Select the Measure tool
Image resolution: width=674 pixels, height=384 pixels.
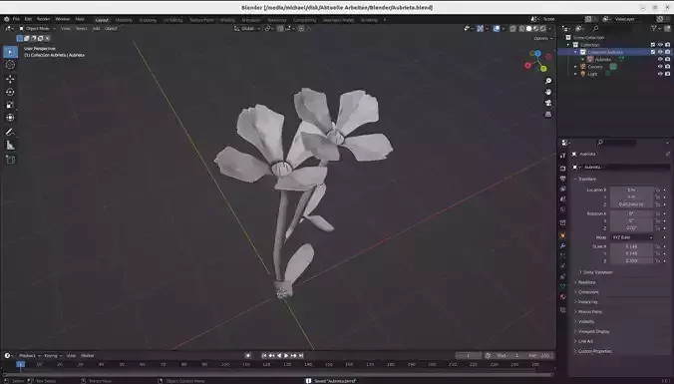[x=10, y=146]
